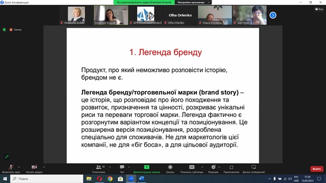This screenshot has width=326, height=183.
Task: Open the Приложения apps panel
Action: (x=231, y=169)
